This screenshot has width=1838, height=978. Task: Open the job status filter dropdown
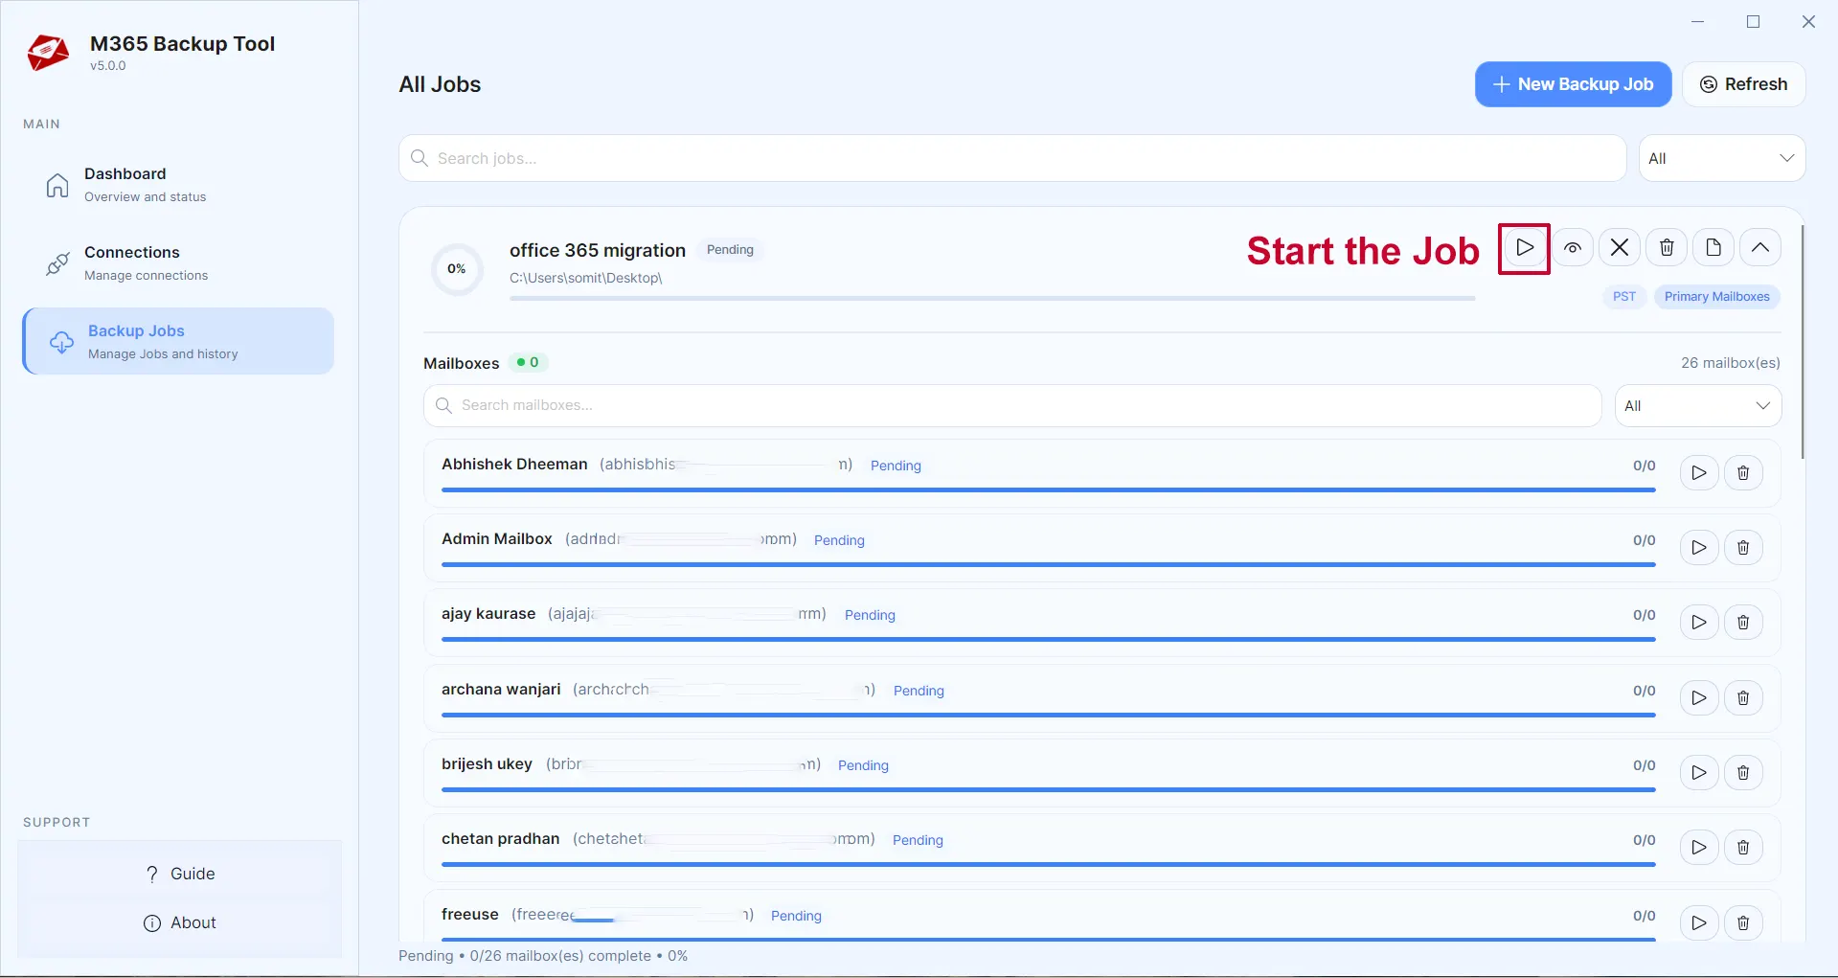[1721, 158]
